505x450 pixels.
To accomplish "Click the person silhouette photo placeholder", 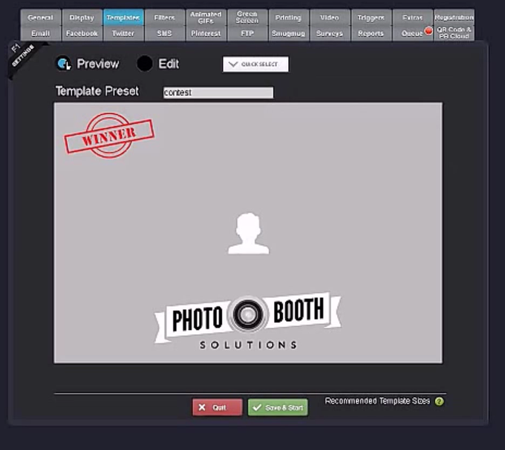I will tap(248, 234).
